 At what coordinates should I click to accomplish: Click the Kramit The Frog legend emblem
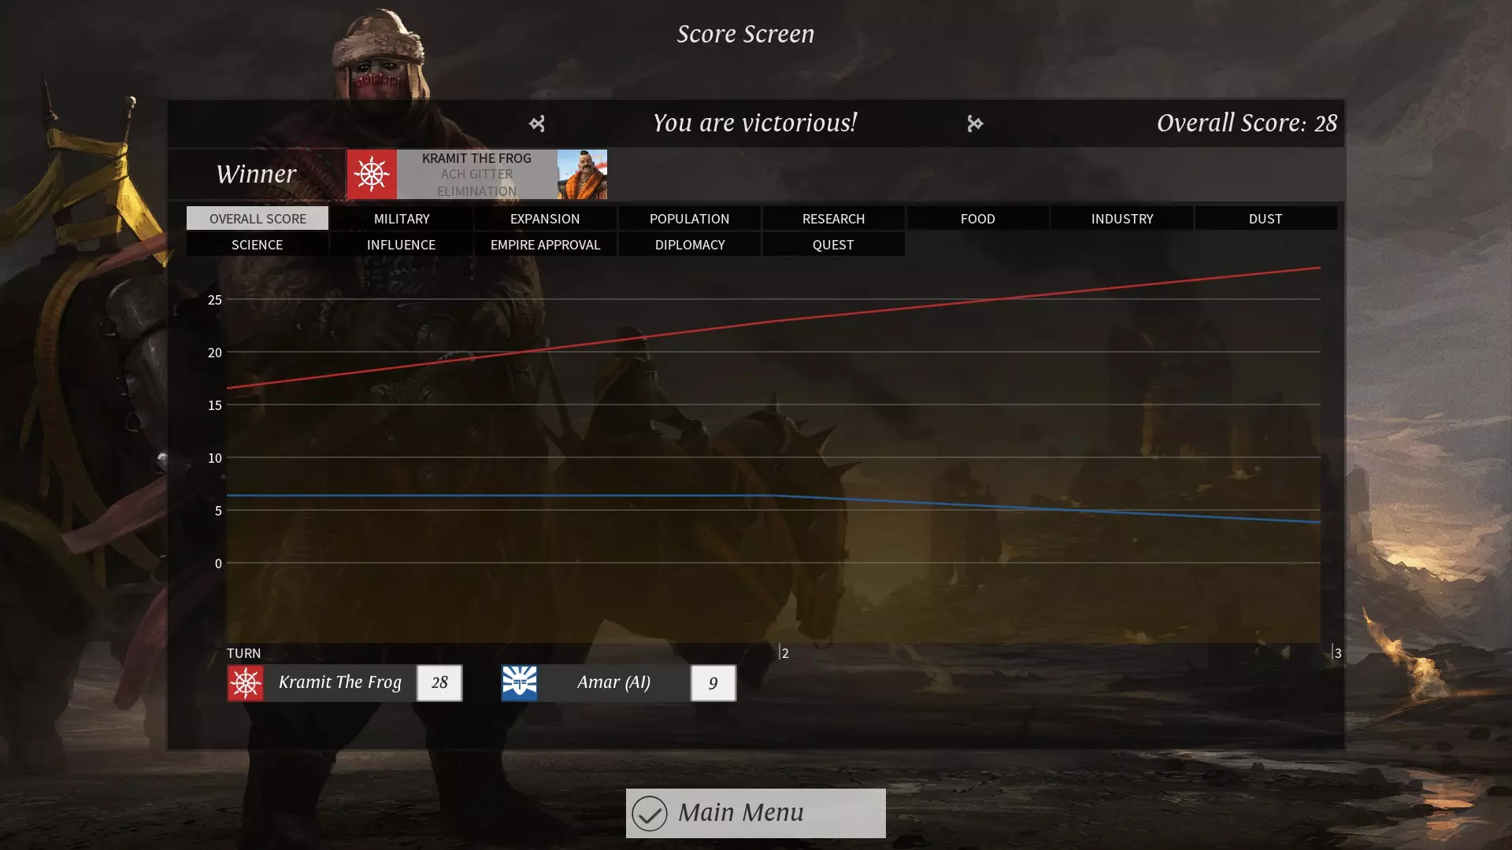pyautogui.click(x=245, y=683)
